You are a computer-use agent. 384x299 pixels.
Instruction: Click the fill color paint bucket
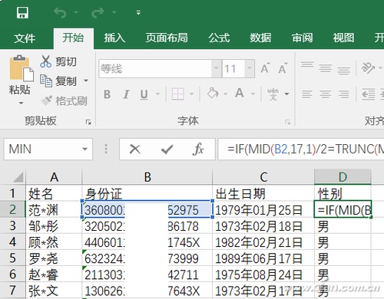pyautogui.click(x=213, y=94)
